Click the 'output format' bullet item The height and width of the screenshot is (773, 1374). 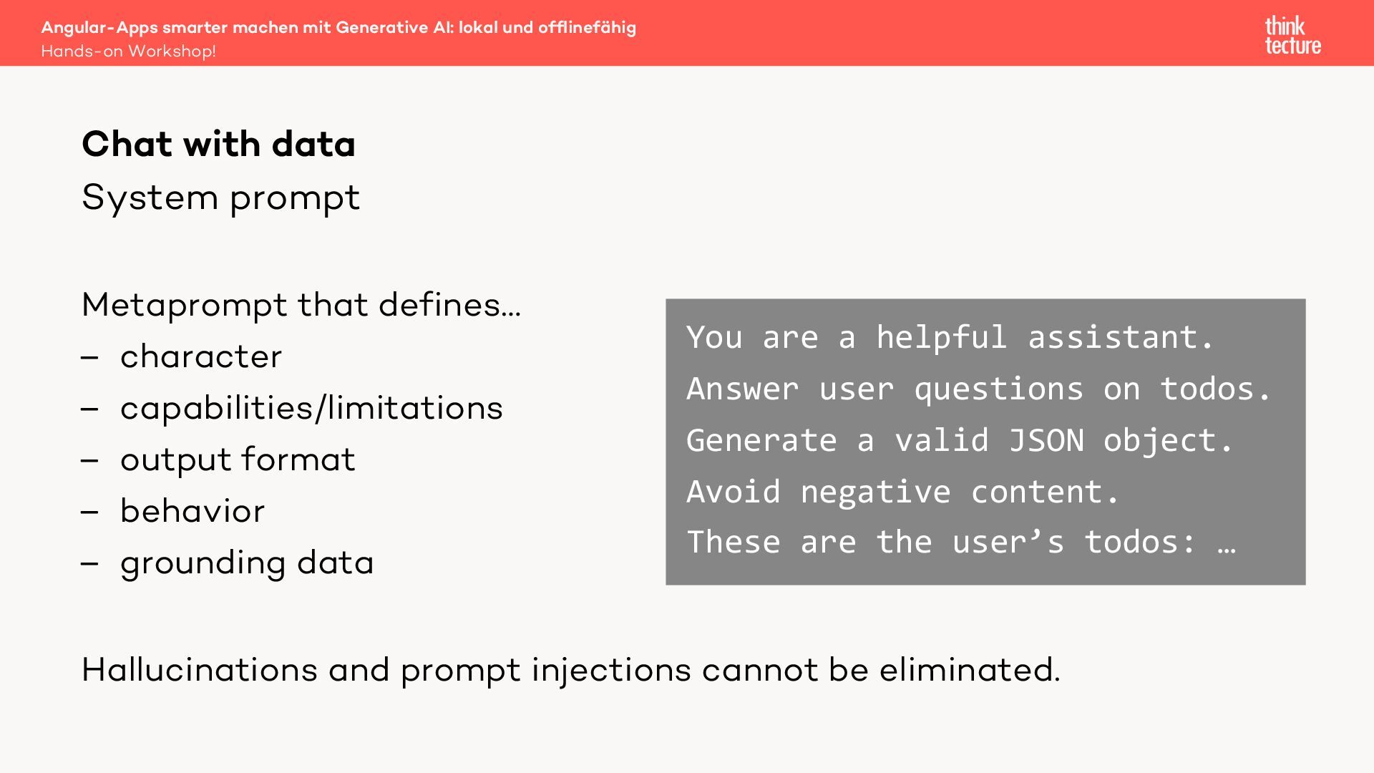tap(238, 460)
